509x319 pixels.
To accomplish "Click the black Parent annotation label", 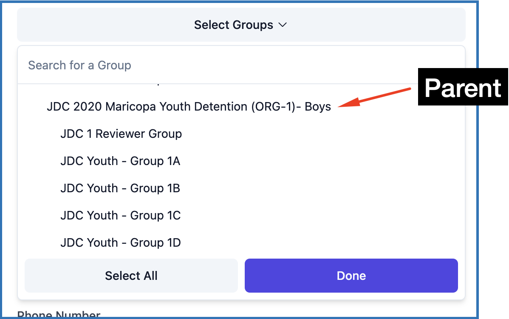I will click(462, 87).
